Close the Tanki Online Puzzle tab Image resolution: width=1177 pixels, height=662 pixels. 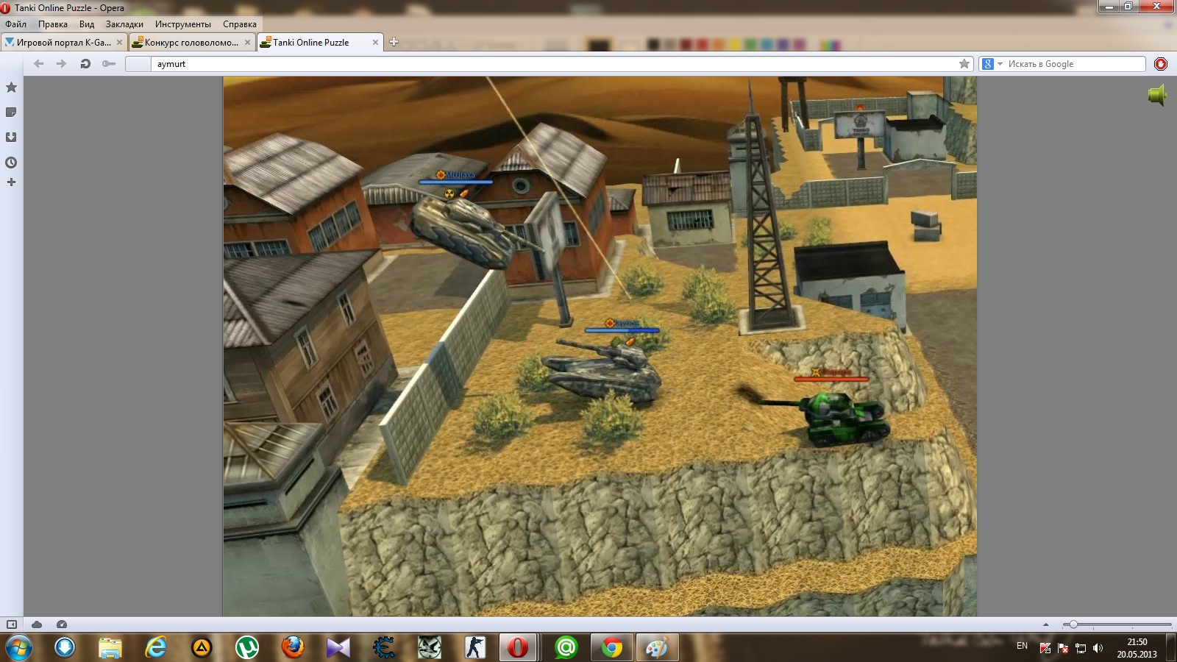pos(375,43)
